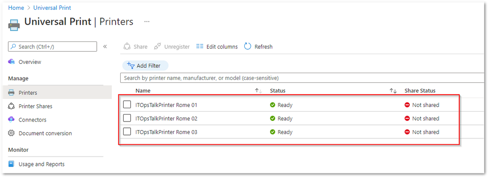This screenshot has height=177, width=488.
Task: Open Printer Shares section
Action: pyautogui.click(x=35, y=106)
